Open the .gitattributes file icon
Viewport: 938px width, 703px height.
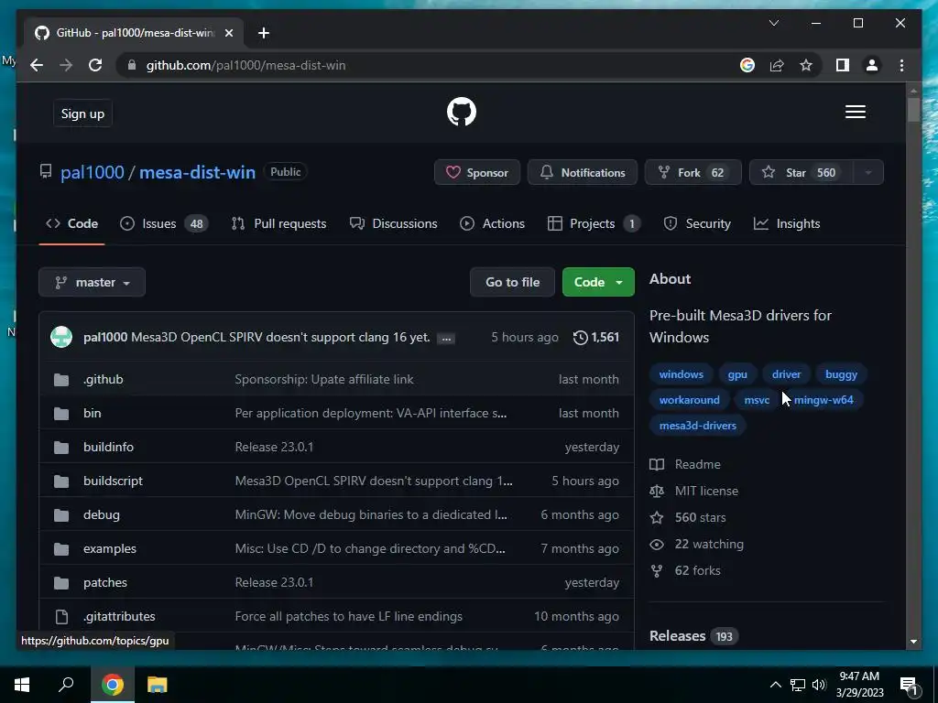[61, 616]
